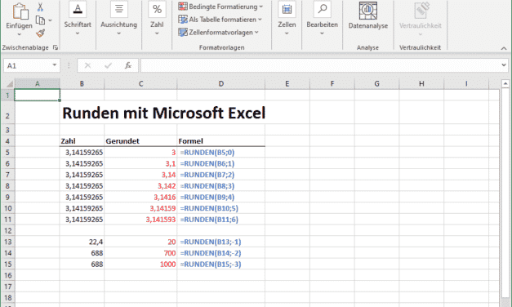512x307 pixels.
Task: Select the Format Painter brush icon
Action: point(41,33)
